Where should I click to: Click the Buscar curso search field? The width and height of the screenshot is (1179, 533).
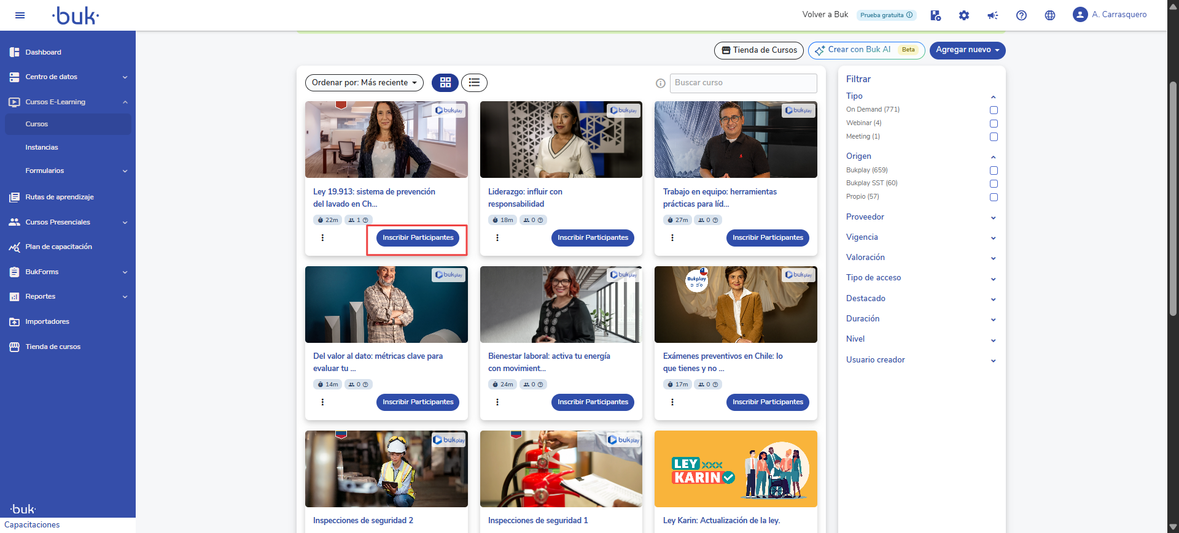(x=743, y=83)
